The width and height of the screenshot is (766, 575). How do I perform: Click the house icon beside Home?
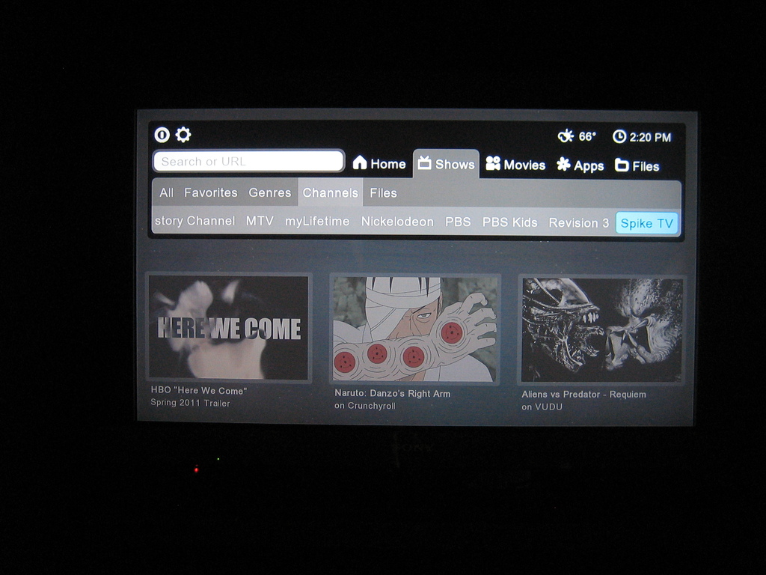360,162
